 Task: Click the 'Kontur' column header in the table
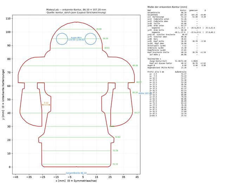[x=183, y=10]
